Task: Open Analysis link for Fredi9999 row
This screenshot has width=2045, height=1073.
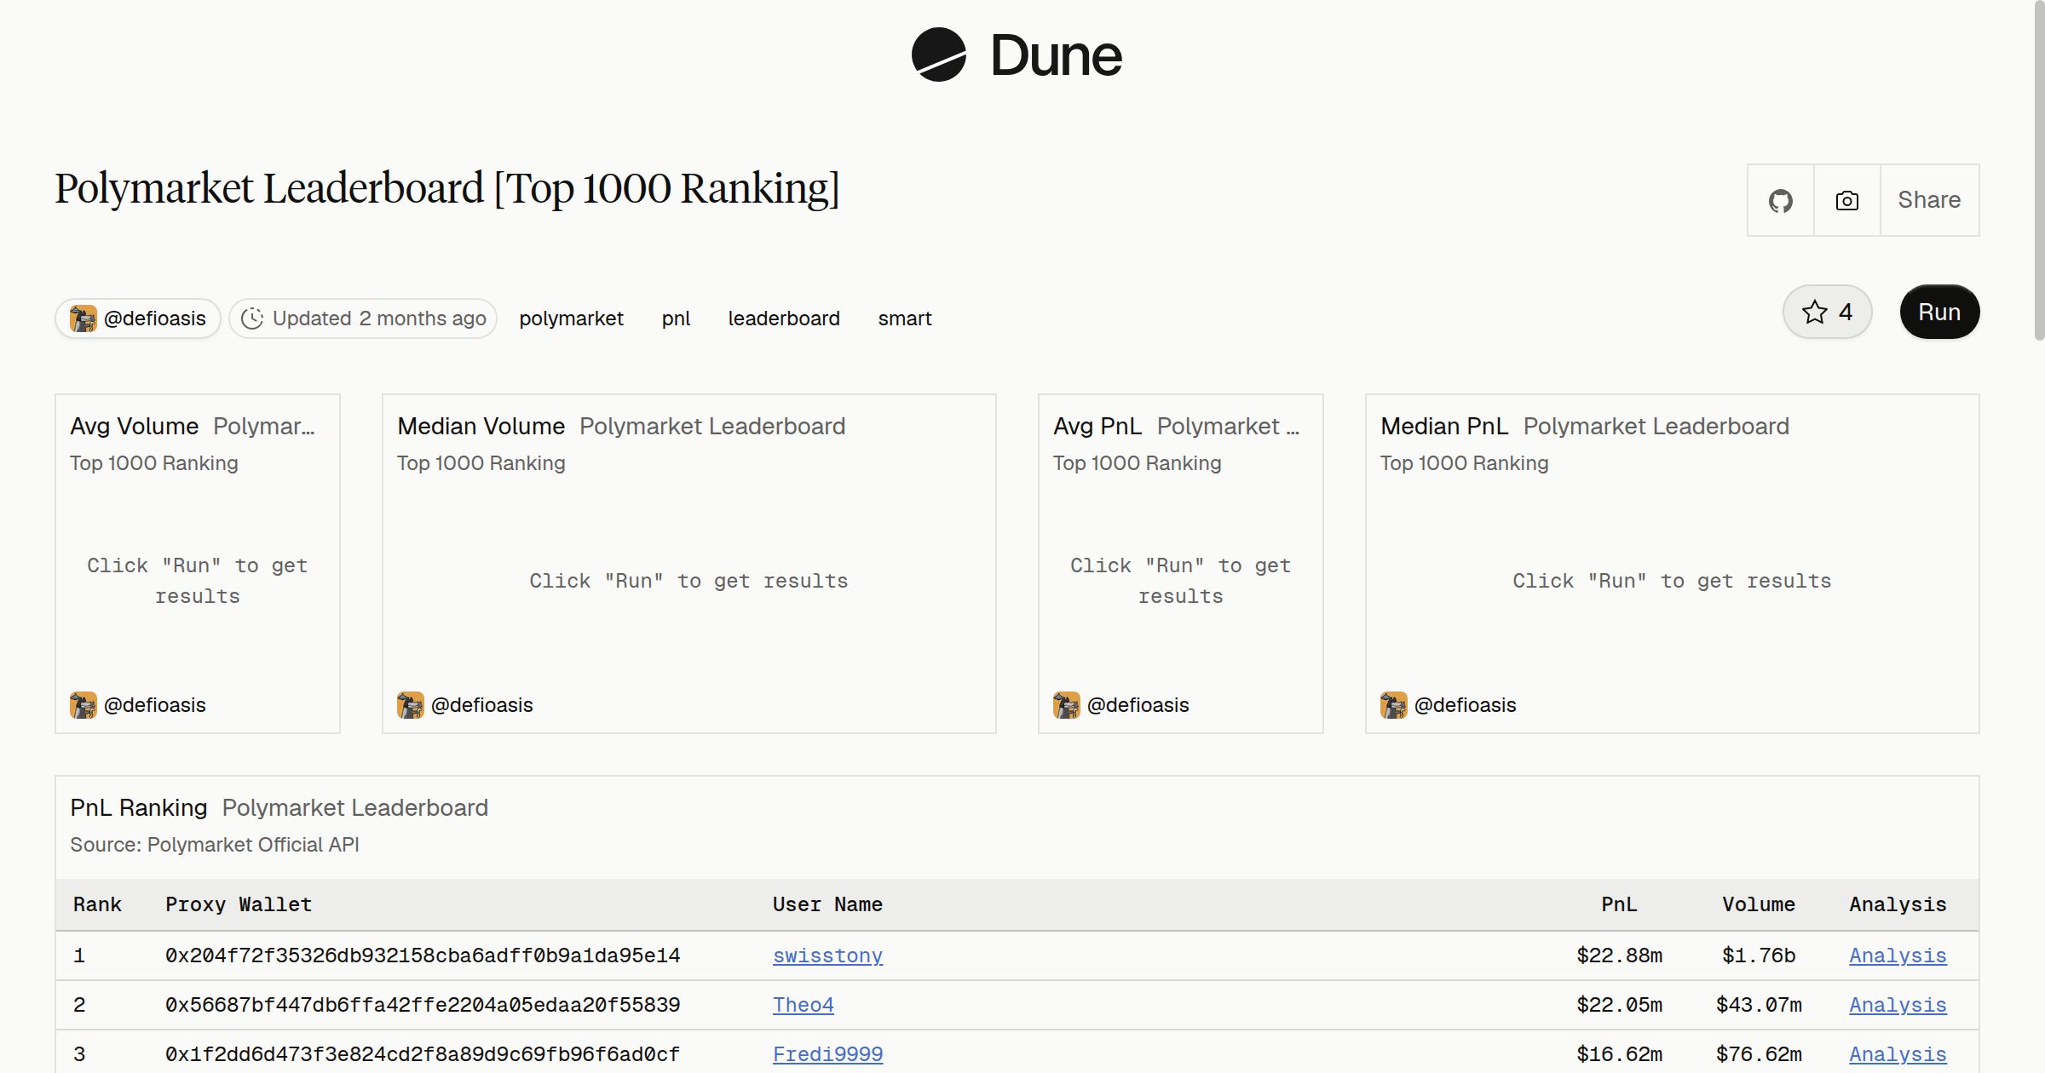Action: (1898, 1054)
